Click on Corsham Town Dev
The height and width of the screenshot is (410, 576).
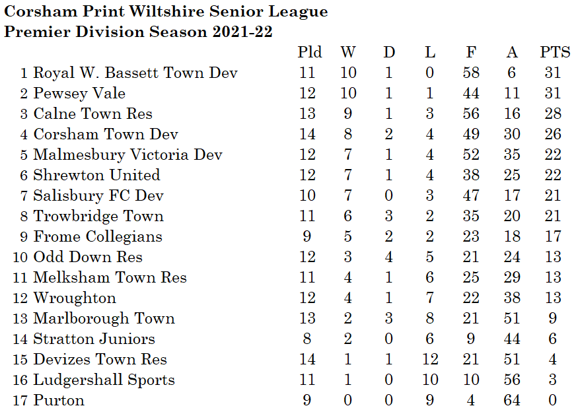tap(106, 134)
